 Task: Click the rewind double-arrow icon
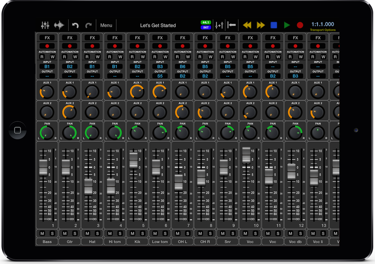[x=247, y=25]
